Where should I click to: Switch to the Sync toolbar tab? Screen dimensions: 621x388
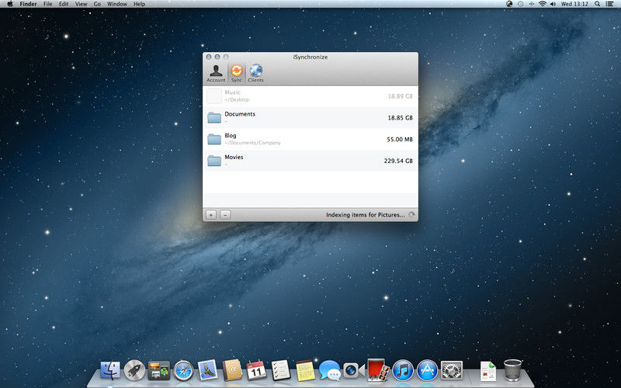[x=237, y=73]
